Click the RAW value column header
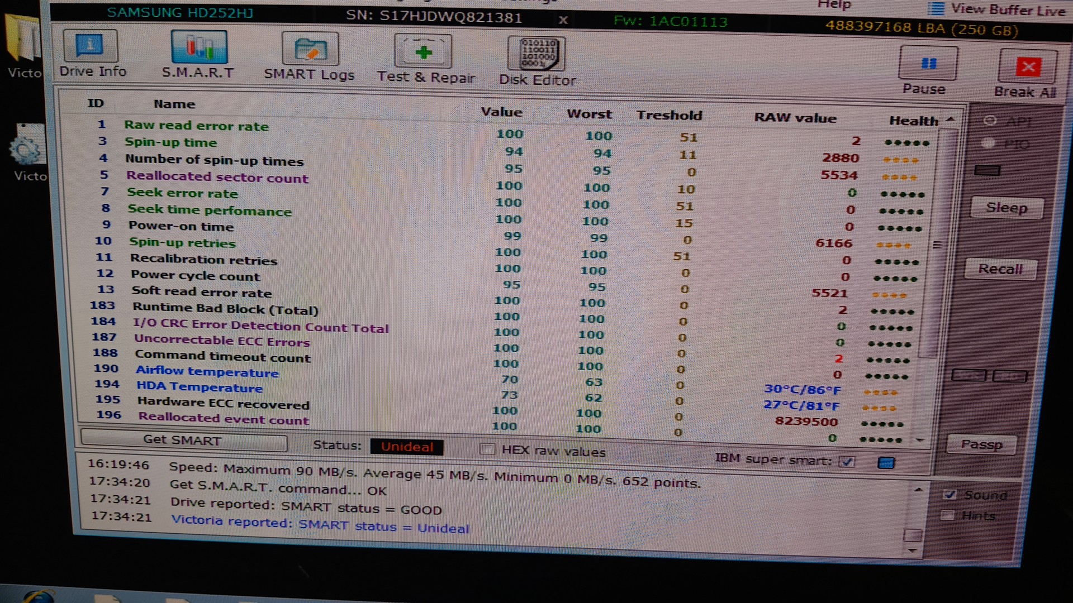 795,118
